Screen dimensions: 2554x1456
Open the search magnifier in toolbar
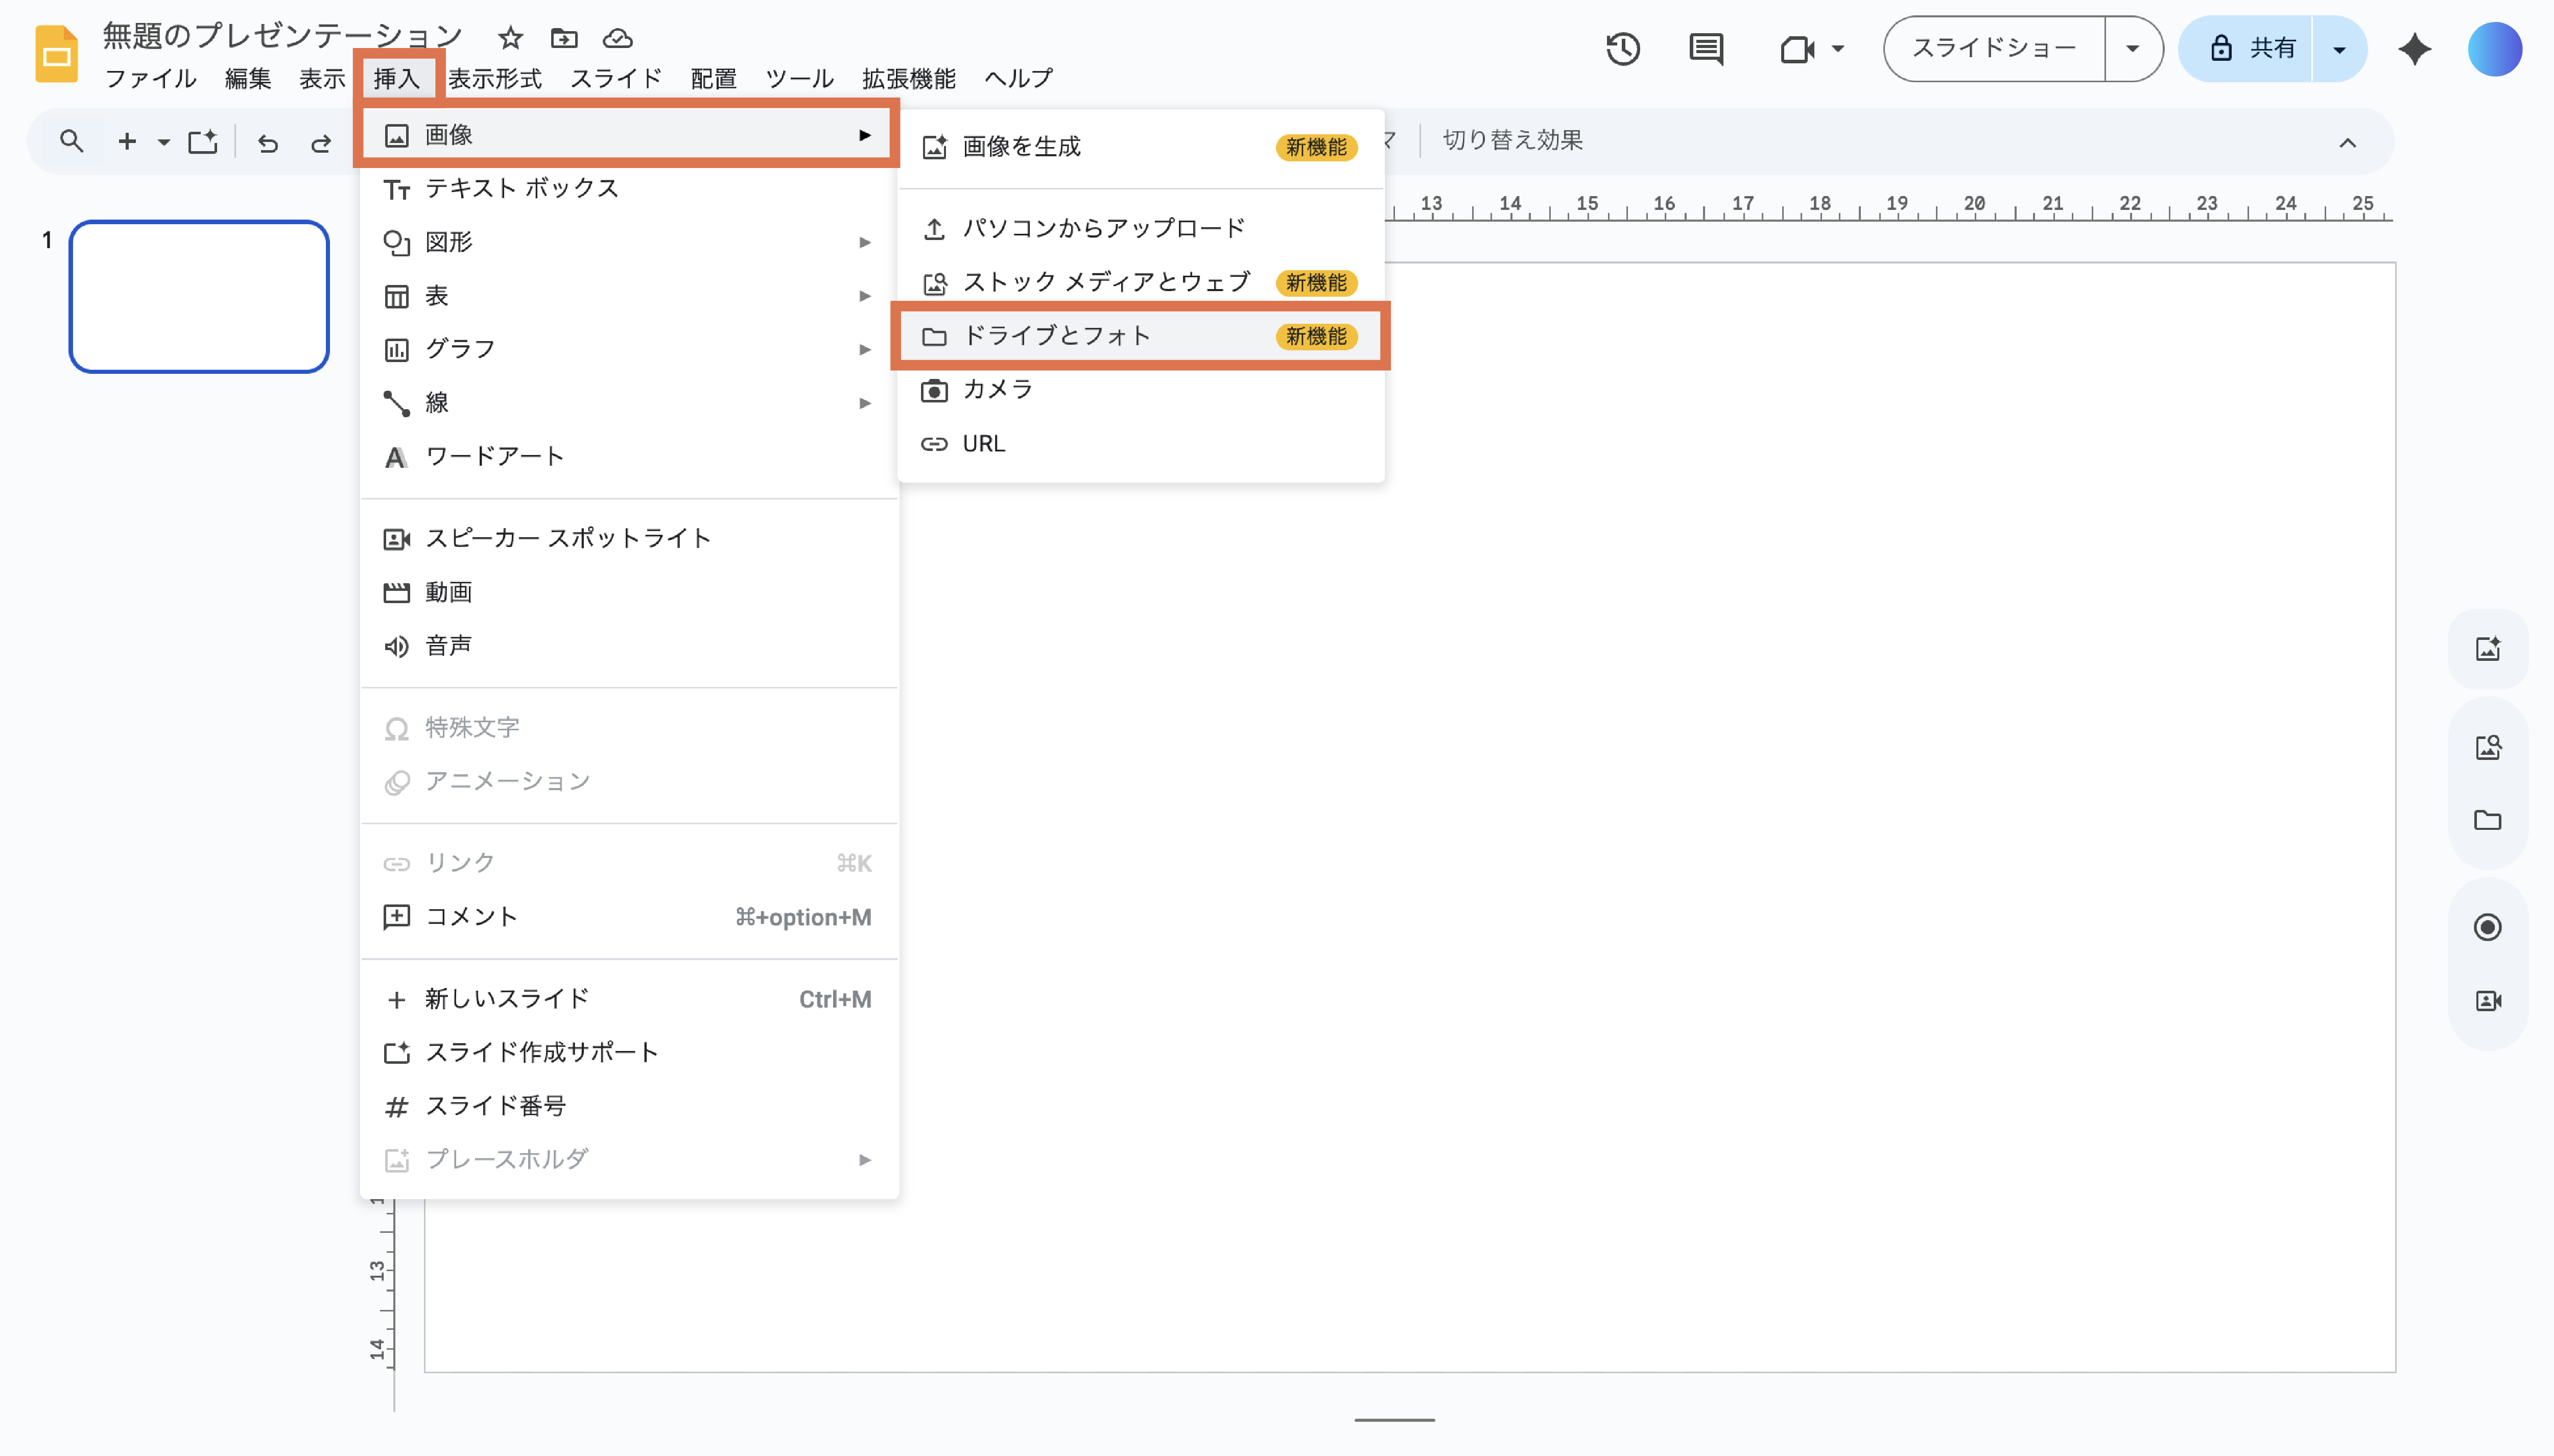[71, 141]
